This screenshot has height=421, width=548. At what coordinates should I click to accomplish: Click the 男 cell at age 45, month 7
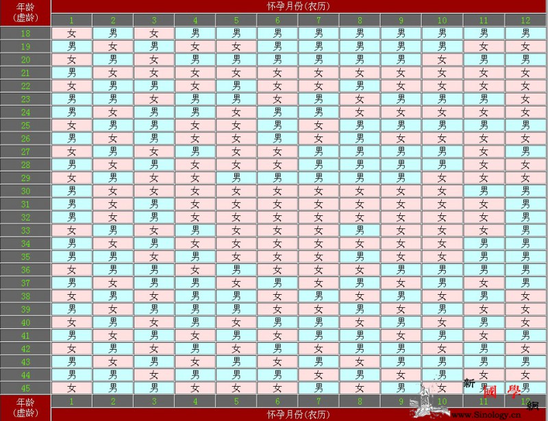pos(319,388)
